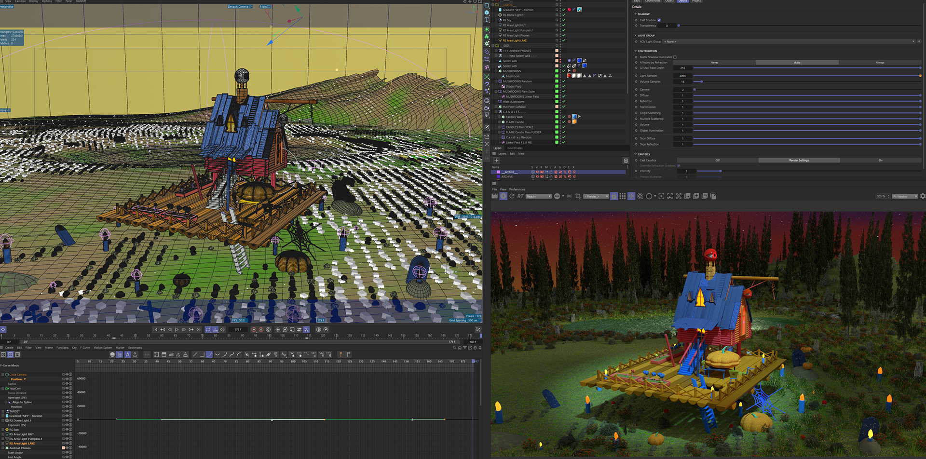The width and height of the screenshot is (926, 459).
Task: Expand the MUSHROOMS object in the Object Manager
Action: point(495,71)
